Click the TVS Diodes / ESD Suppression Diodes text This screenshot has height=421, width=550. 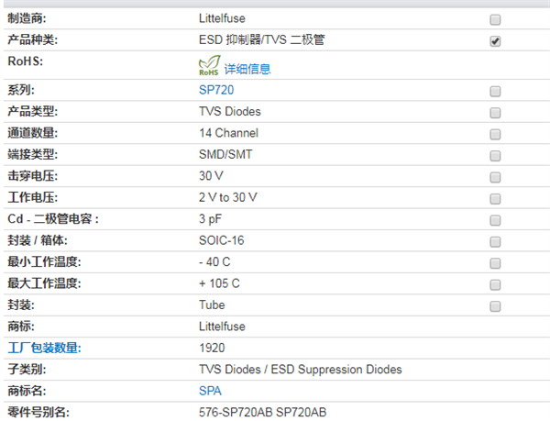pyautogui.click(x=301, y=370)
